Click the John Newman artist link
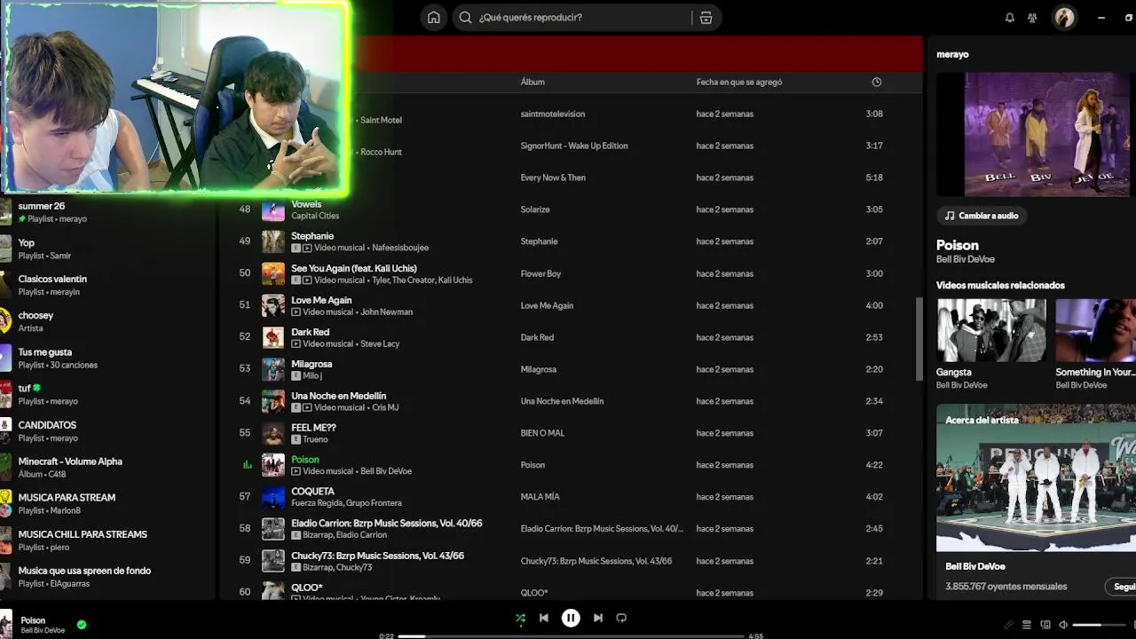The height and width of the screenshot is (639, 1136). tap(386, 312)
